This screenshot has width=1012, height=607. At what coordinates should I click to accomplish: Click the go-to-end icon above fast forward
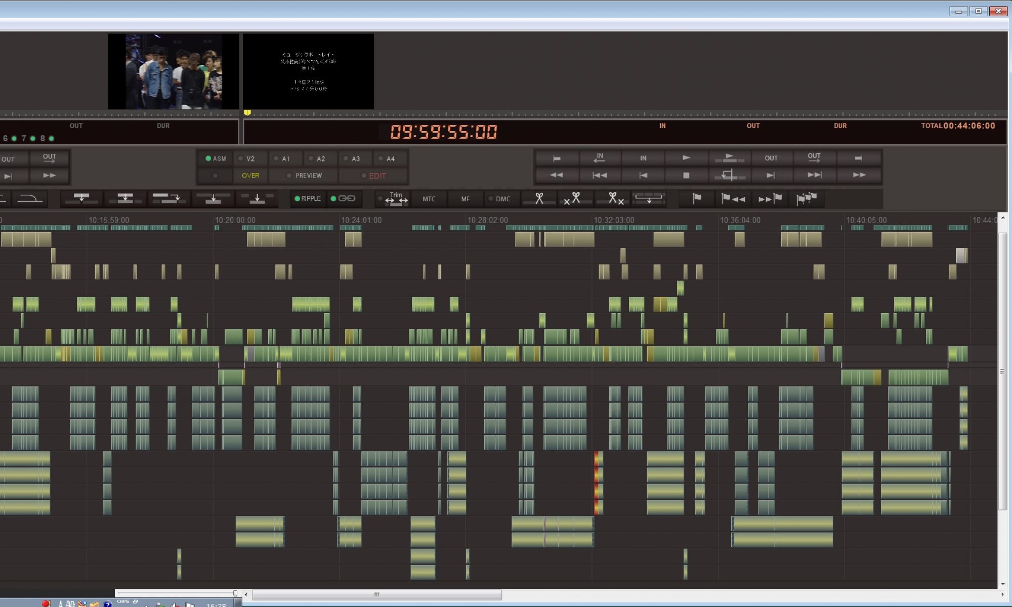coord(859,158)
